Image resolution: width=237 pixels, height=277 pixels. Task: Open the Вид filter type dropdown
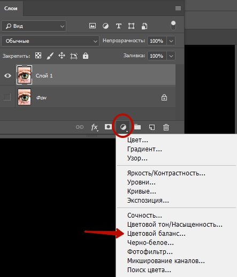click(x=34, y=26)
